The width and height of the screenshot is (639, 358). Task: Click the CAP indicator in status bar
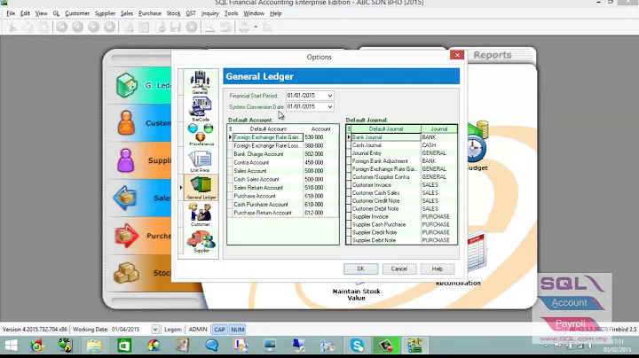219,330
